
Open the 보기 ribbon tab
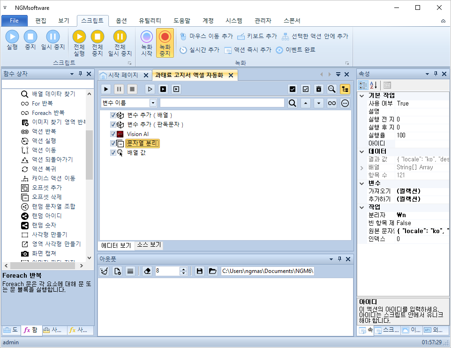coord(64,21)
